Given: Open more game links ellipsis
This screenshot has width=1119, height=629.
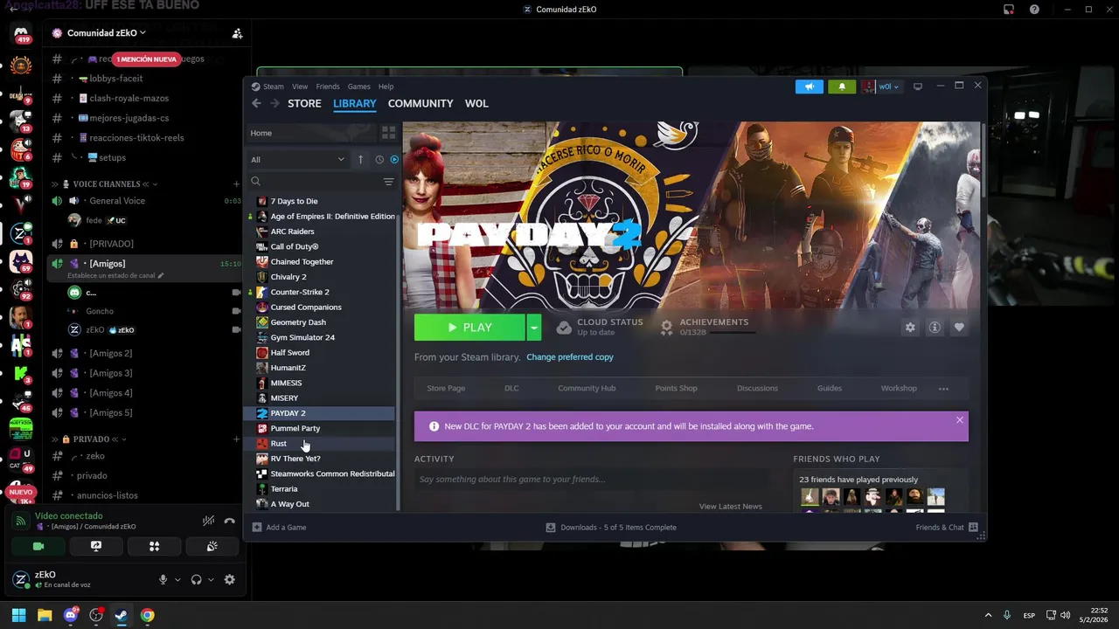Looking at the screenshot, I should 943,389.
